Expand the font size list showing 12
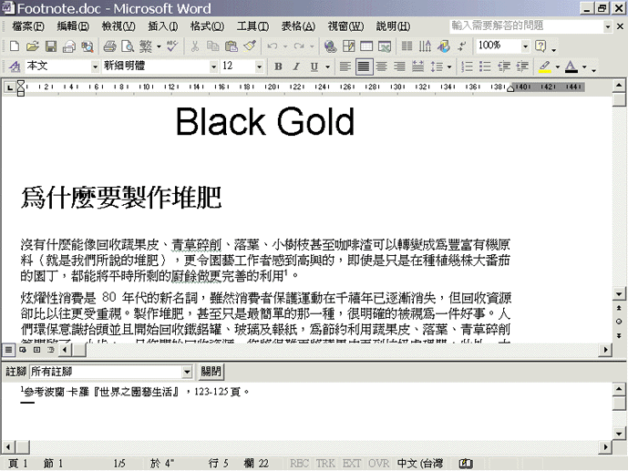 click(259, 67)
